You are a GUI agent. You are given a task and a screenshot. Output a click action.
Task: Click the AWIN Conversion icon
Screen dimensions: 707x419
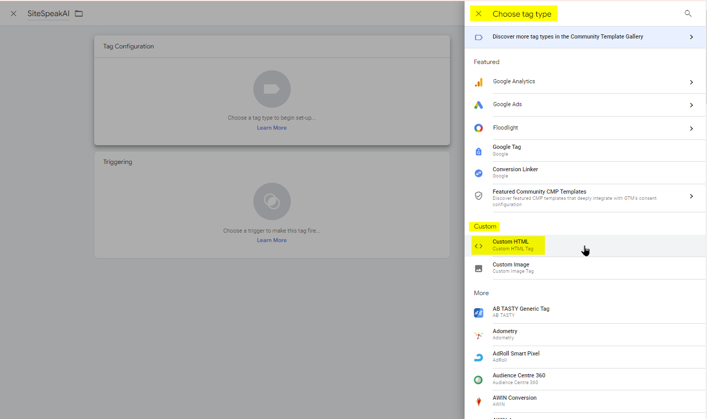[x=479, y=402]
